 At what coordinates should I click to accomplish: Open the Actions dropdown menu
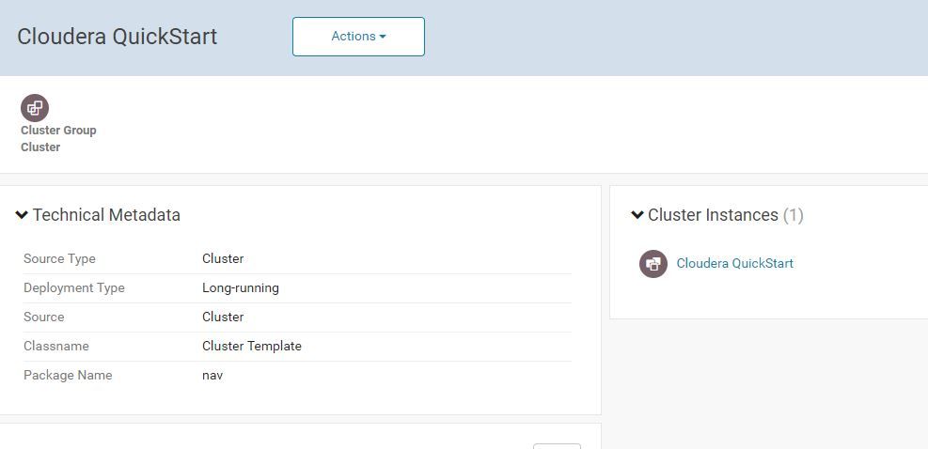(x=358, y=37)
